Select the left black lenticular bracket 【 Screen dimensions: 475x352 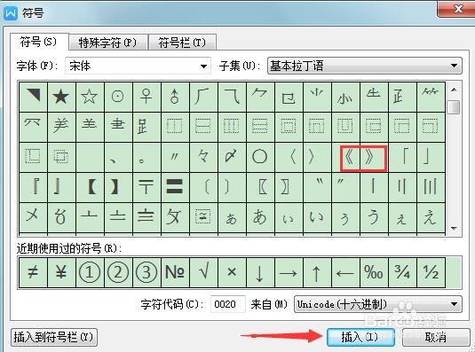(x=90, y=187)
